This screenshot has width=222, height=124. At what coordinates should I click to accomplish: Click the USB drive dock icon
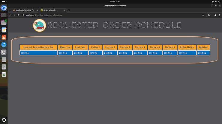[x=4, y=67]
